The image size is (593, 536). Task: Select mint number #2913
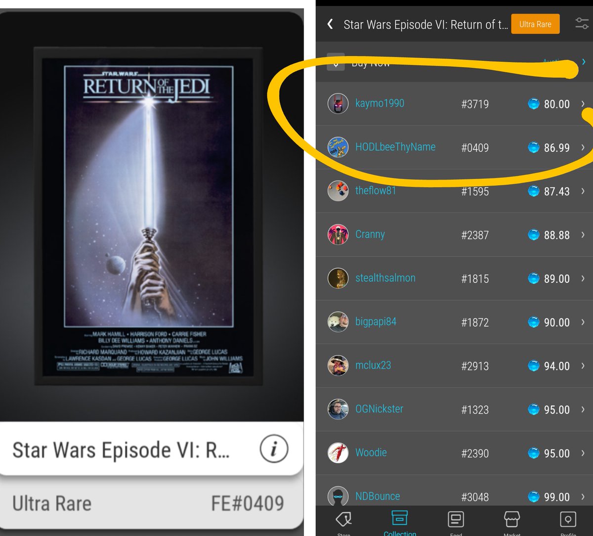coord(475,366)
